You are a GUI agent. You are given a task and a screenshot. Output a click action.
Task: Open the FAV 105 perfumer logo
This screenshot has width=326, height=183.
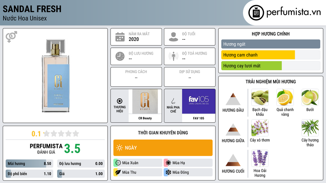click(x=199, y=101)
